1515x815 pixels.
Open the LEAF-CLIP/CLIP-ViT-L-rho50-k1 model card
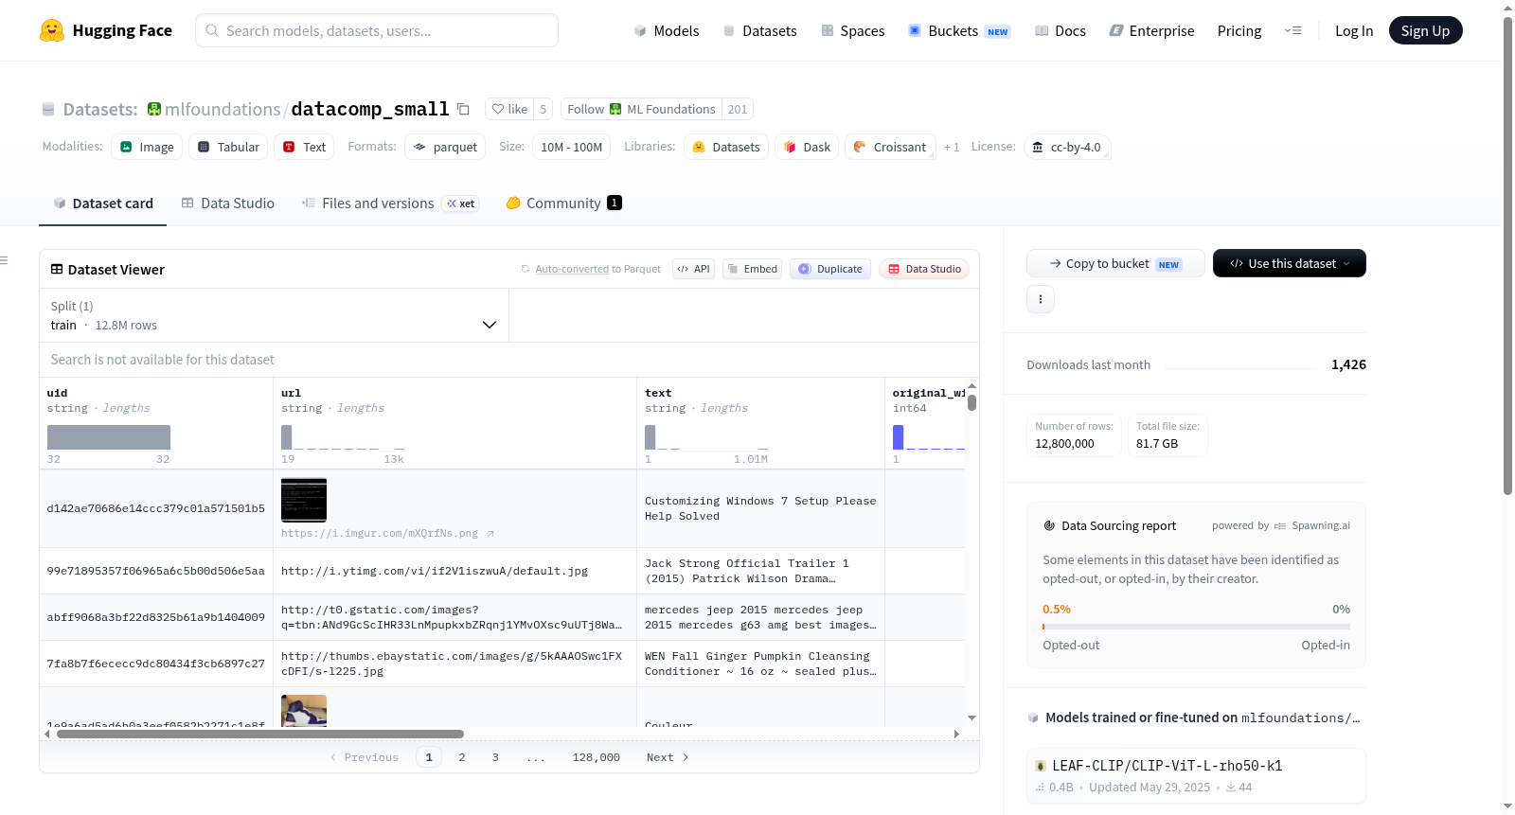(x=1196, y=775)
